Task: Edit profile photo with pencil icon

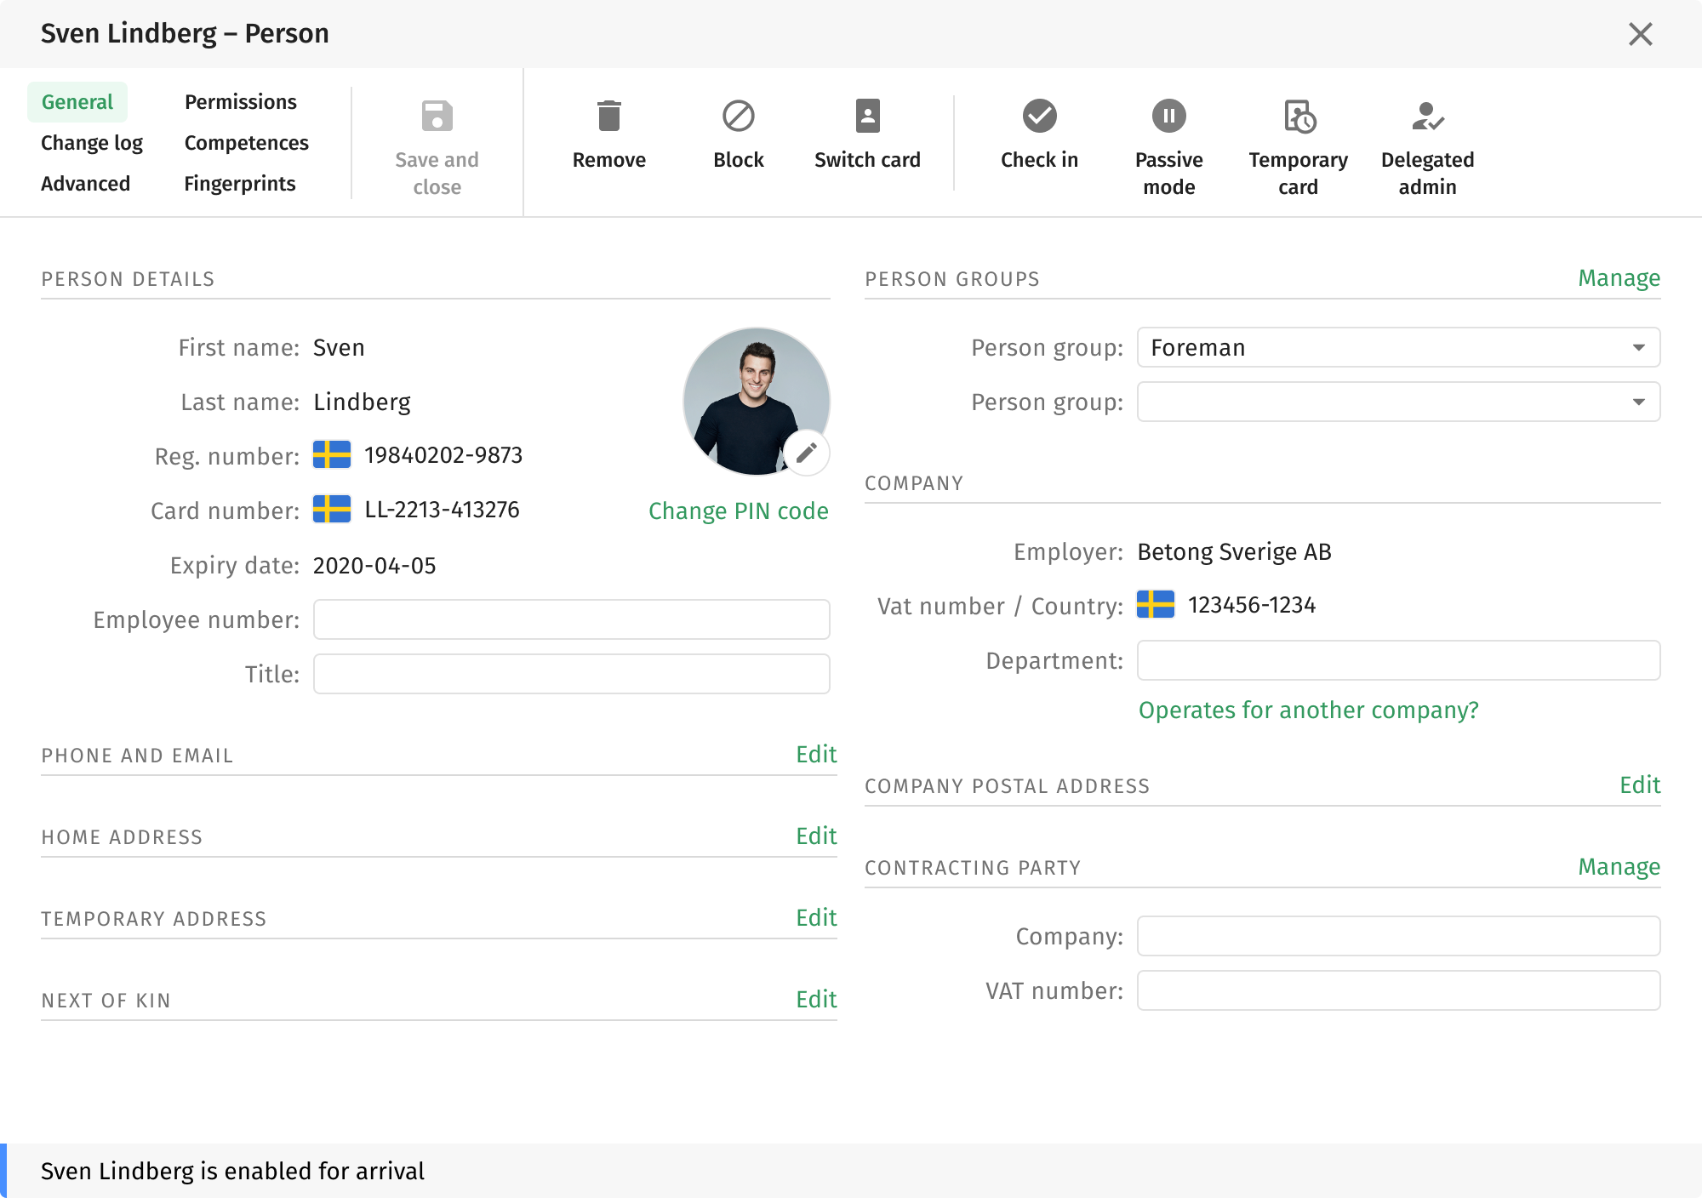Action: 806,453
